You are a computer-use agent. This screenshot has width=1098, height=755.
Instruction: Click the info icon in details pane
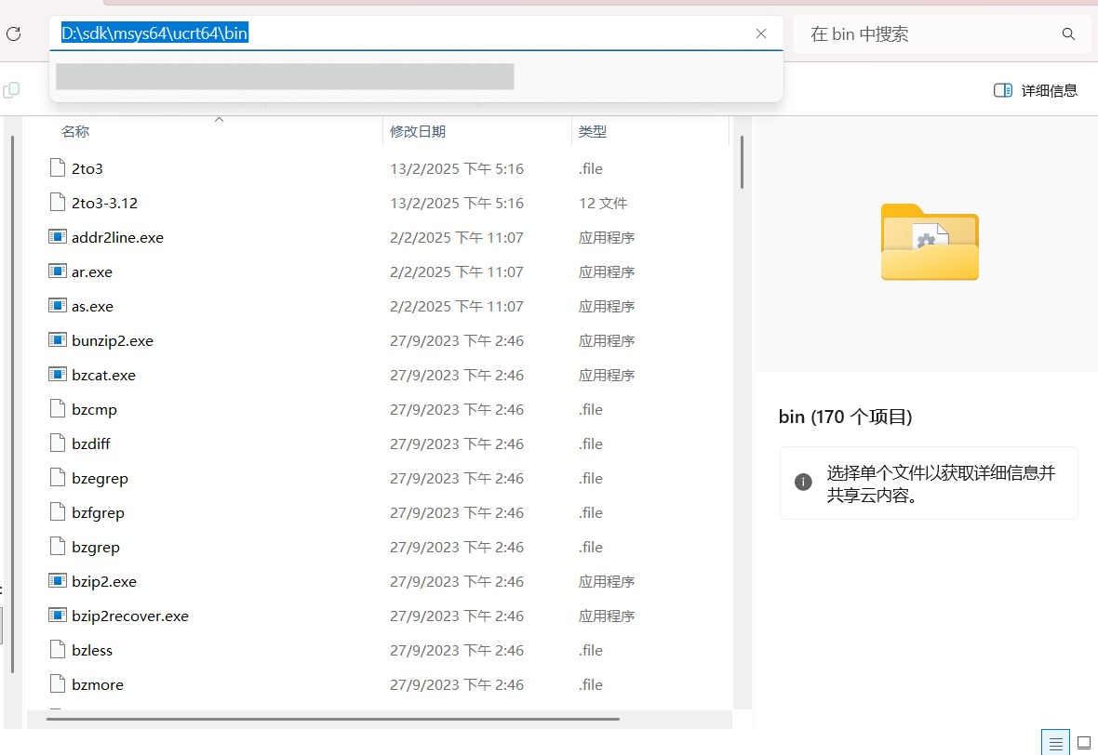tap(803, 482)
